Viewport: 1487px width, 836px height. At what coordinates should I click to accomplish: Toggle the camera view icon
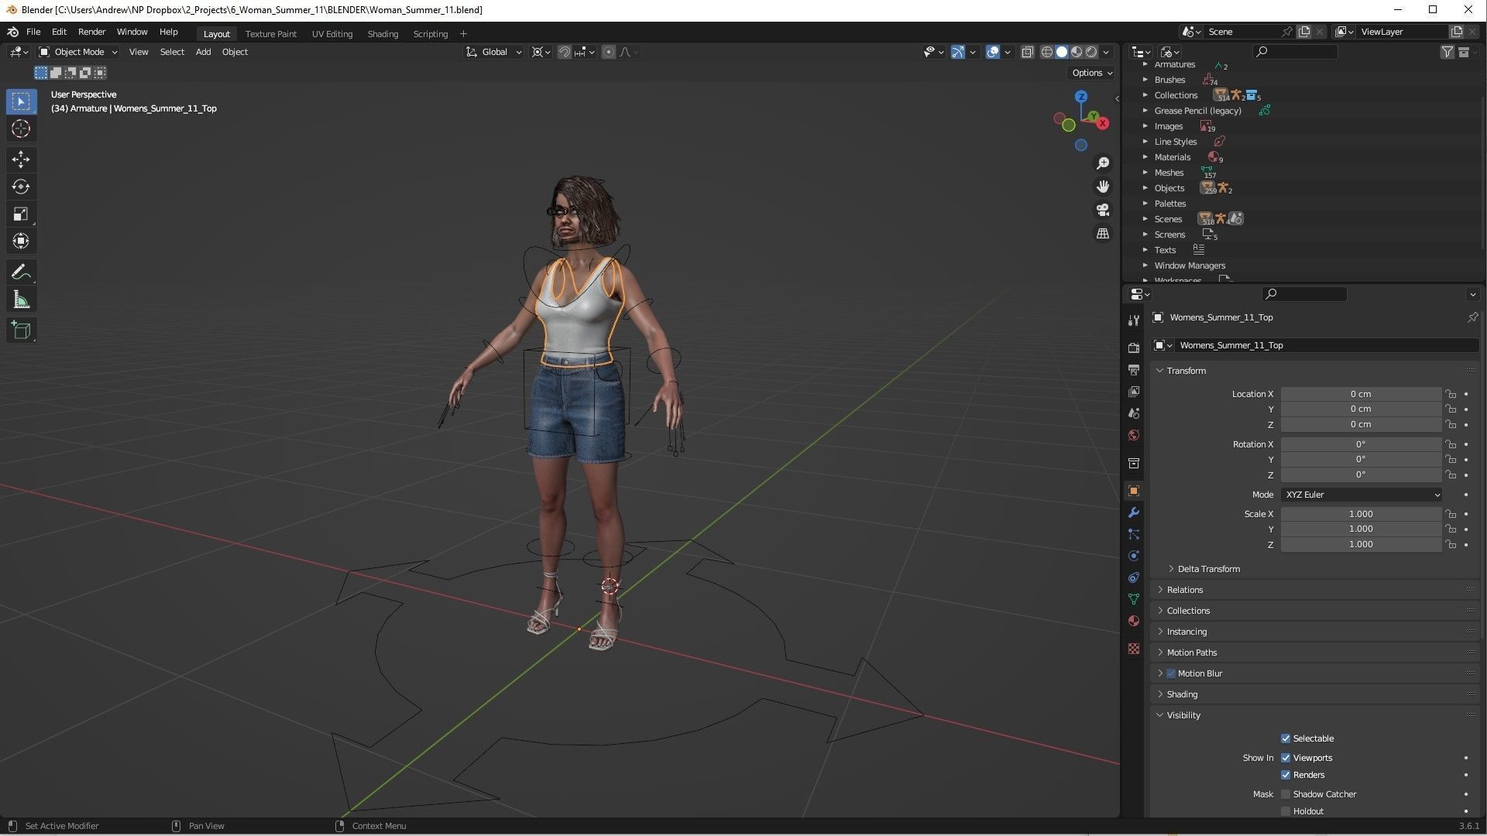1103,210
